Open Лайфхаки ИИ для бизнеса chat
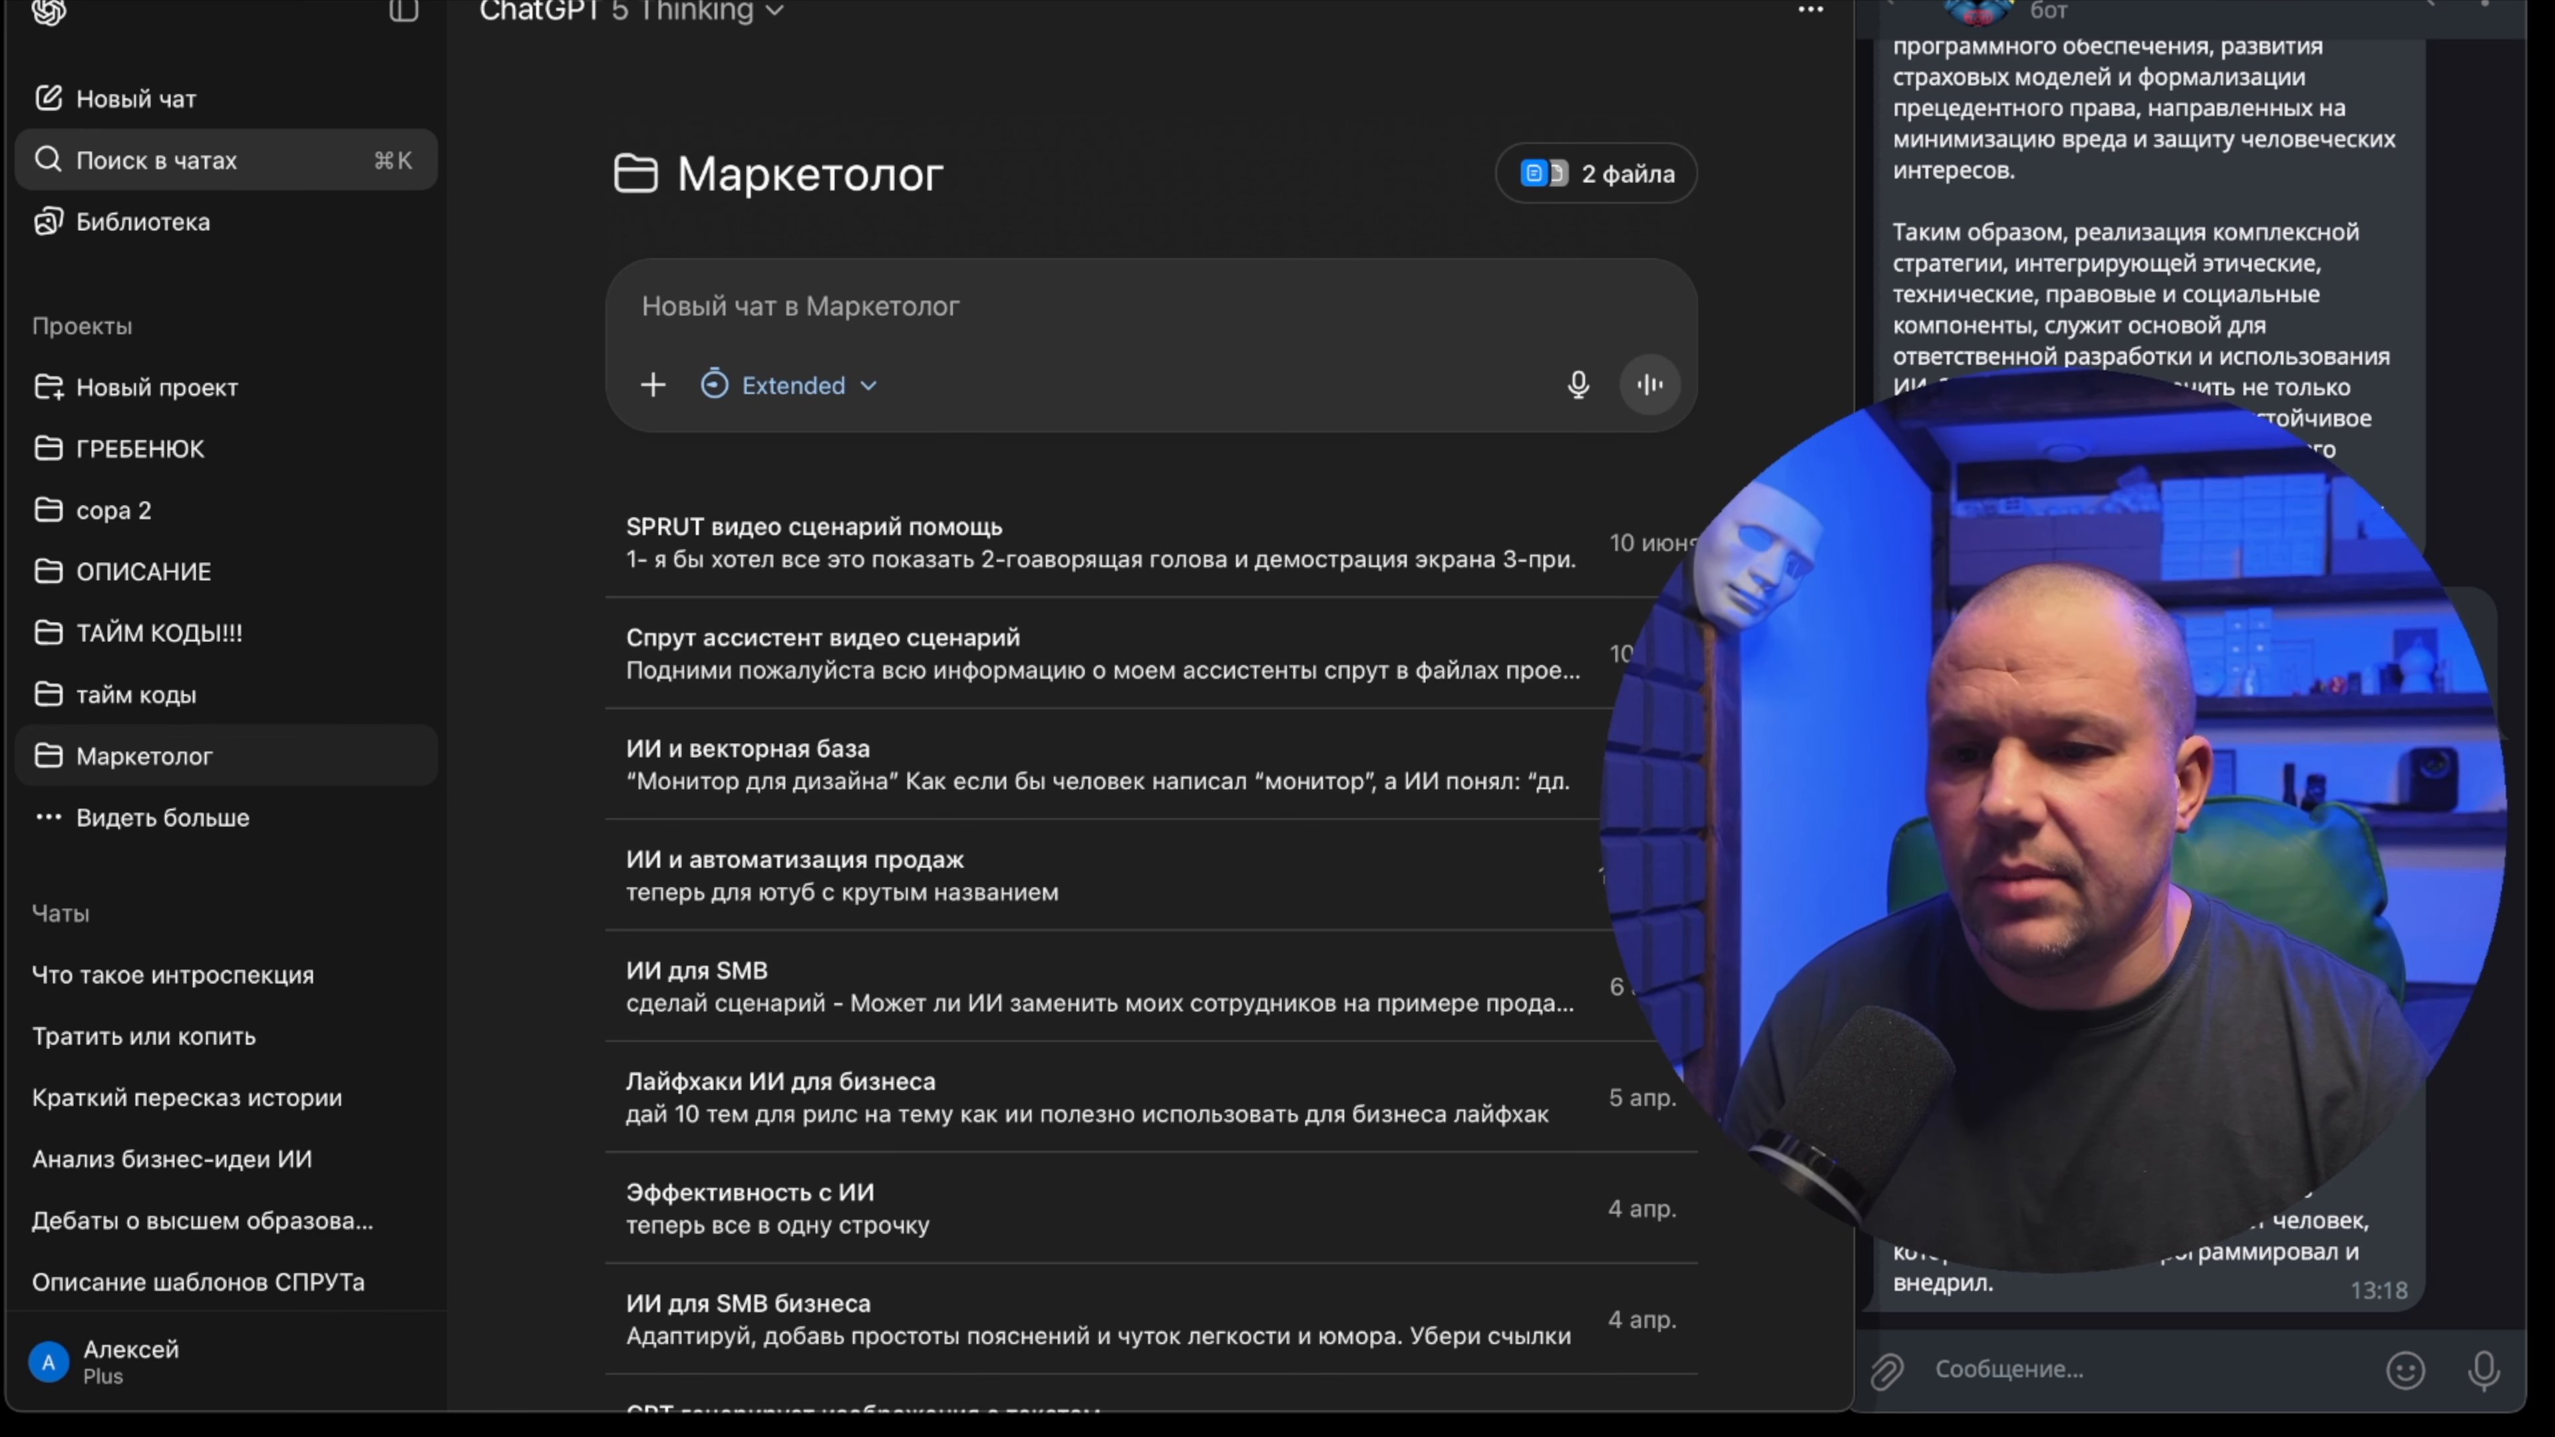2555x1437 pixels. [x=1150, y=1098]
